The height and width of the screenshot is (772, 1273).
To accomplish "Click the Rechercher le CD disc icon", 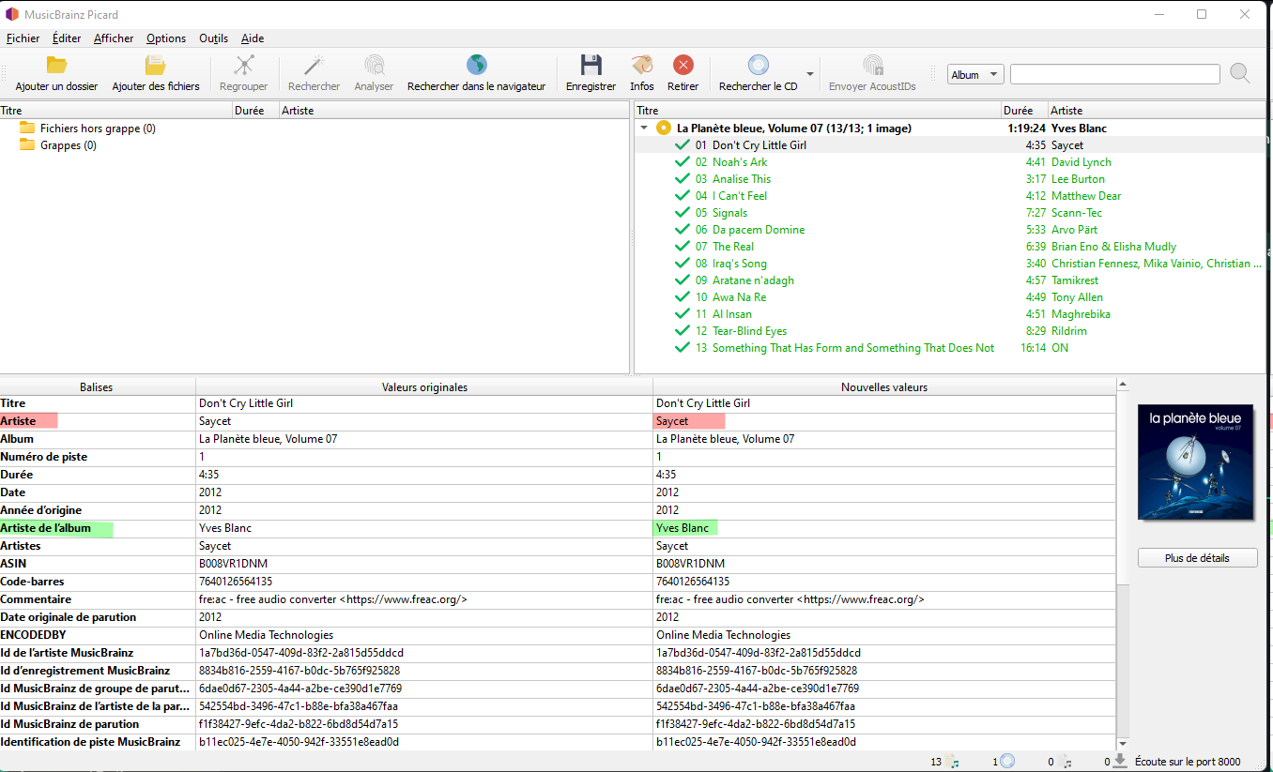I will click(x=759, y=65).
